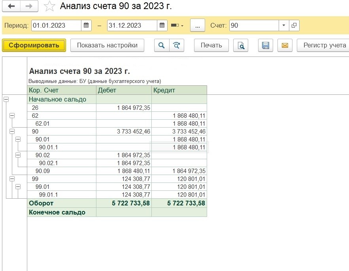This screenshot has height=271, width=349.
Task: Open account form icon beside Счет field
Action: point(294,25)
